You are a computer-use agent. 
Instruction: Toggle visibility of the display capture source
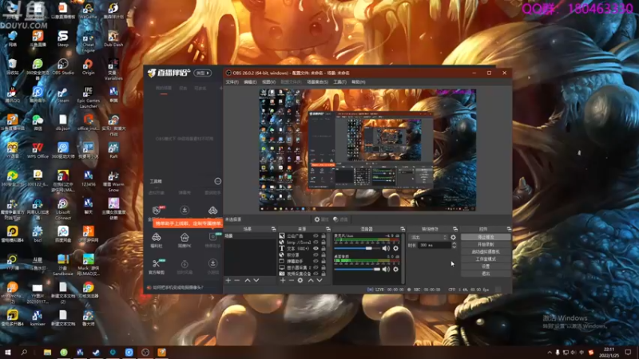(316, 267)
